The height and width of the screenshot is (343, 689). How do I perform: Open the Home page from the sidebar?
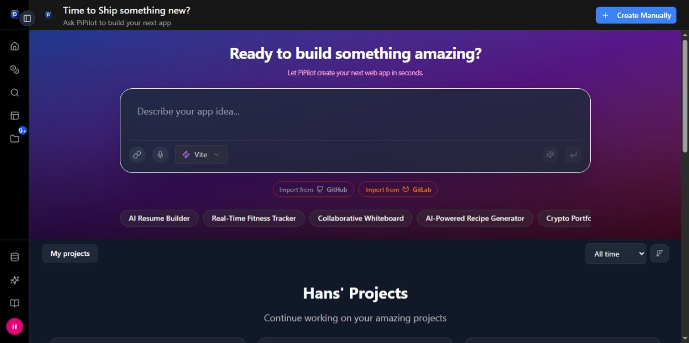point(15,46)
